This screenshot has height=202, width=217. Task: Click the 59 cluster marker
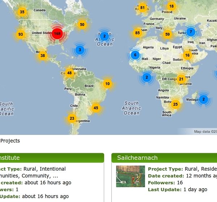coord(167,34)
